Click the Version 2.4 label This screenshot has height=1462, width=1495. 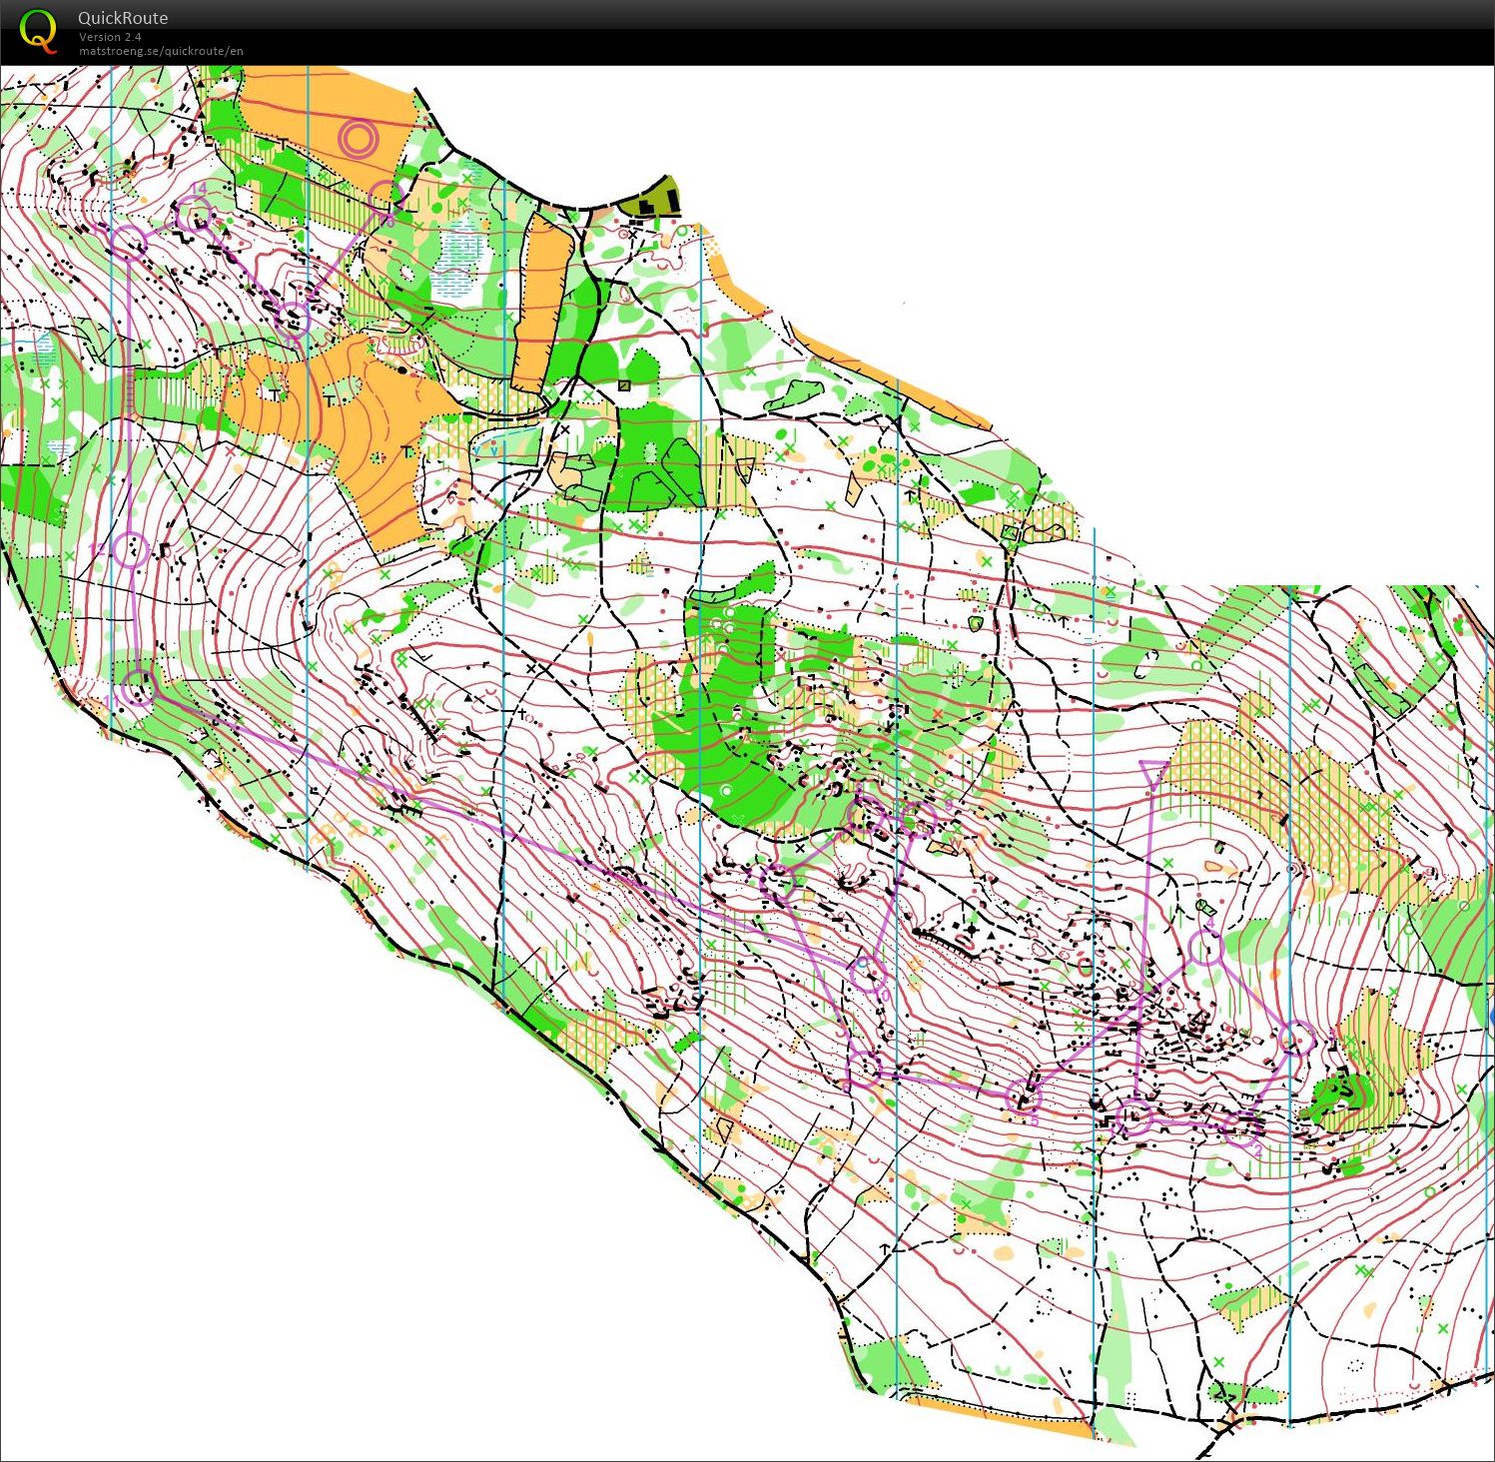pos(110,37)
